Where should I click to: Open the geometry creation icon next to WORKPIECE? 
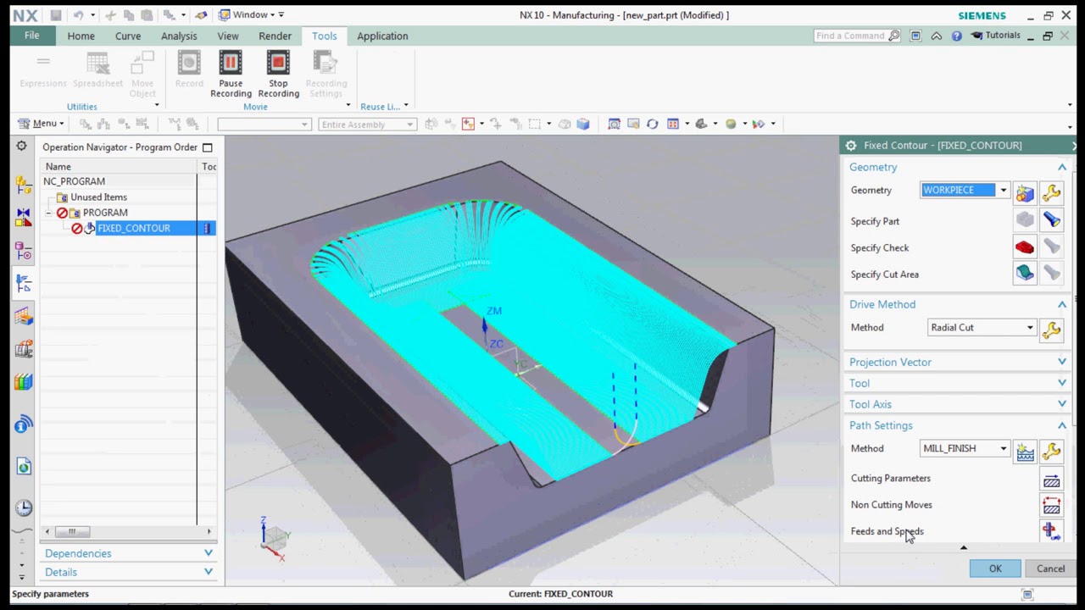click(x=1025, y=193)
